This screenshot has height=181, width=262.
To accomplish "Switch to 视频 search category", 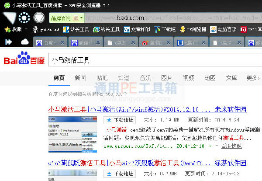I will [x=189, y=78].
